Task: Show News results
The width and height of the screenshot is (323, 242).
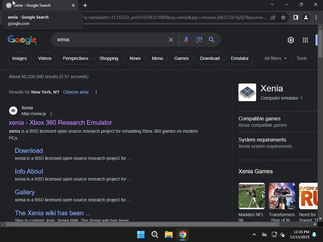Action: pos(135,58)
